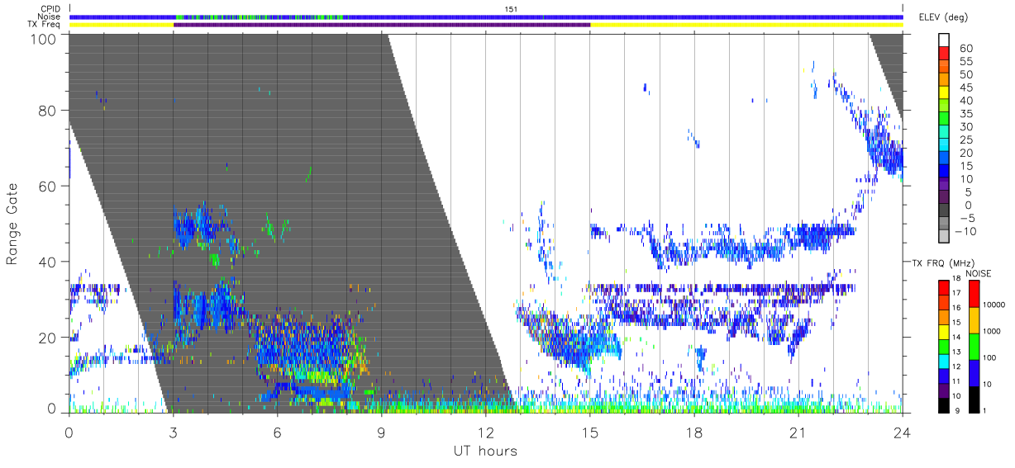Click the 40 tick label on Range Gate axis
The image size is (1015, 468).
click(48, 262)
